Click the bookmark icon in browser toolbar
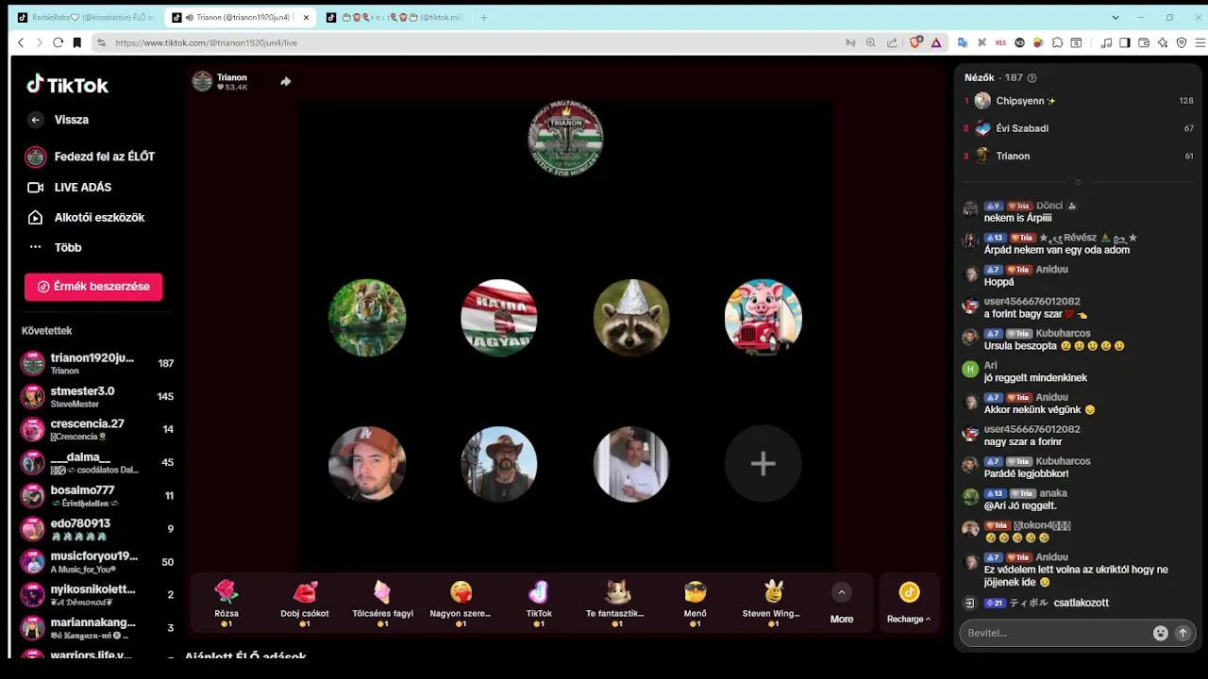Screen dimensions: 1208x679 click(76, 42)
